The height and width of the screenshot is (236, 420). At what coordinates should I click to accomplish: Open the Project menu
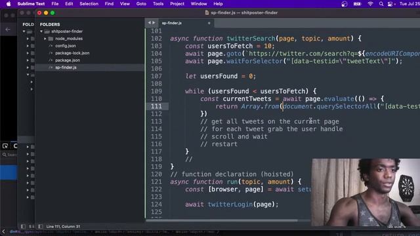tap(177, 4)
